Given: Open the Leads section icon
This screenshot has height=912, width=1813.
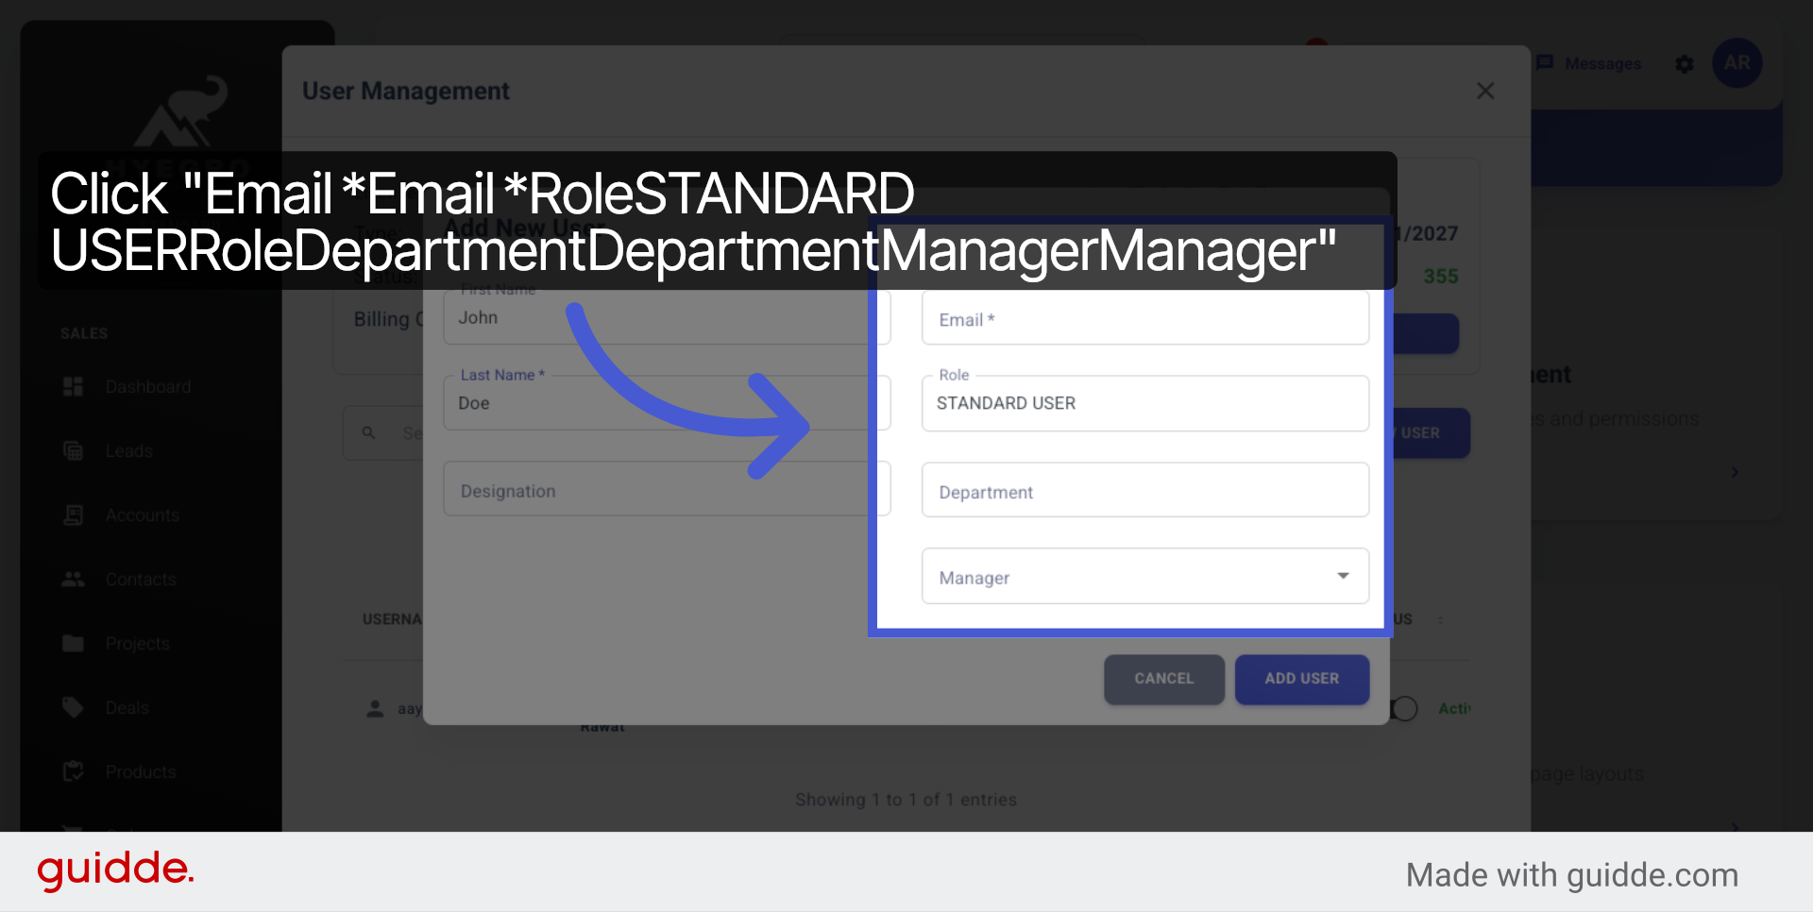Looking at the screenshot, I should 73,450.
